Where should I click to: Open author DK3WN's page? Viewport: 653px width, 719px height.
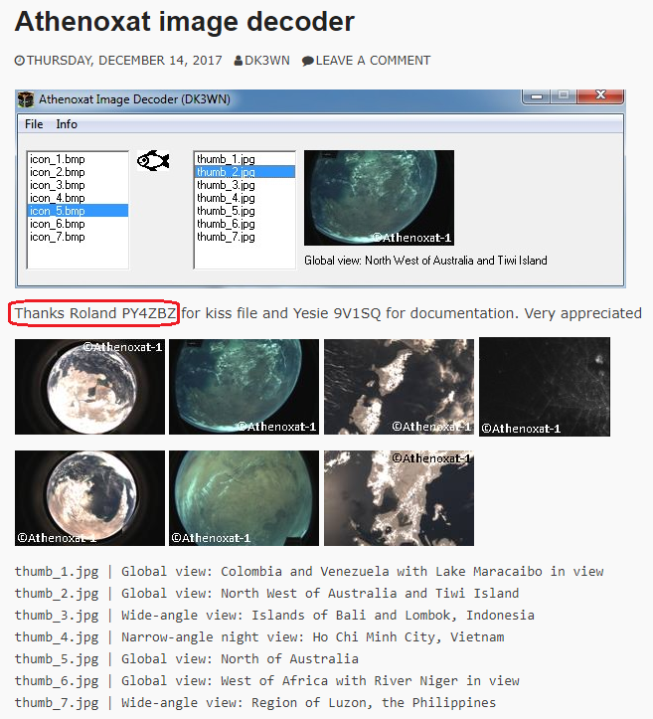267,61
